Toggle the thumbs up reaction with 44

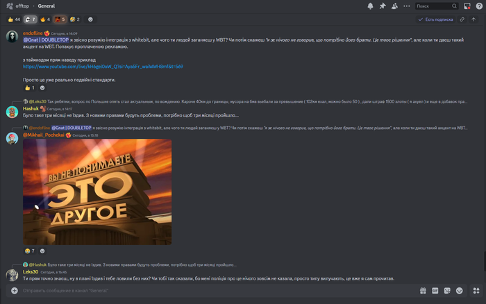tap(14, 19)
